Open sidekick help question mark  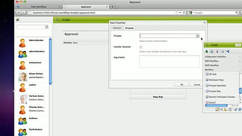(239, 45)
